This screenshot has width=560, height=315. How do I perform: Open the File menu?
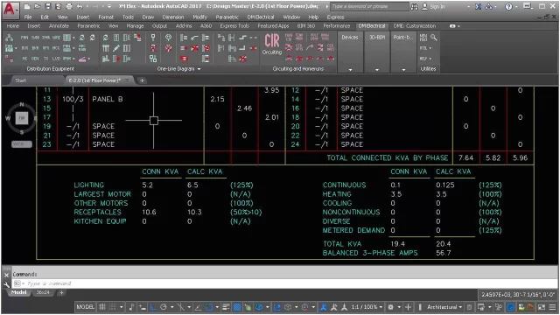pos(27,17)
